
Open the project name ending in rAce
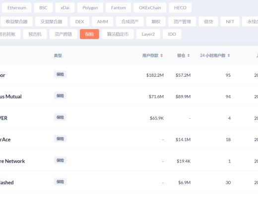point(5,140)
